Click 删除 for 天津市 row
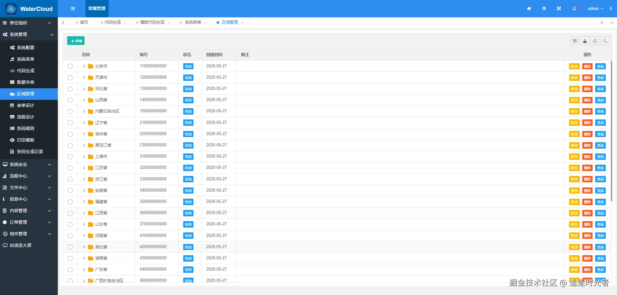This screenshot has height=295, width=617. 587,78
